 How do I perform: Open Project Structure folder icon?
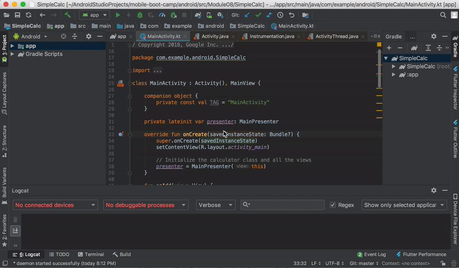[305, 15]
